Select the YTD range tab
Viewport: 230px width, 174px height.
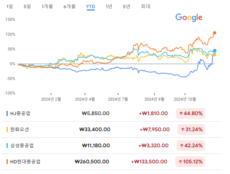click(x=91, y=7)
